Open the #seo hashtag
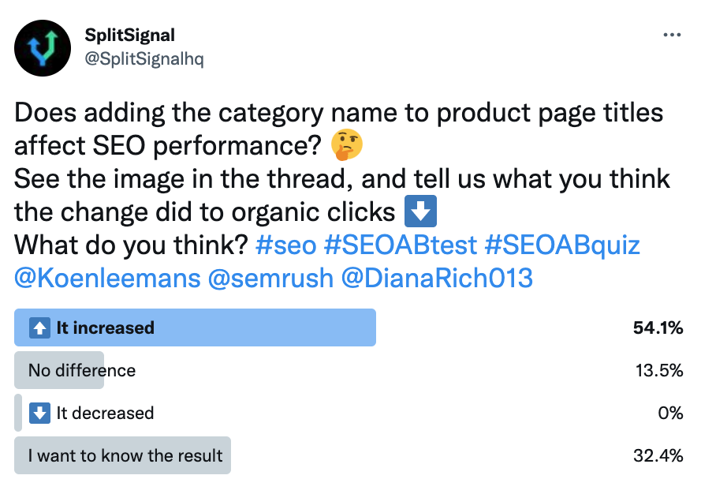This screenshot has width=701, height=479. pos(286,245)
